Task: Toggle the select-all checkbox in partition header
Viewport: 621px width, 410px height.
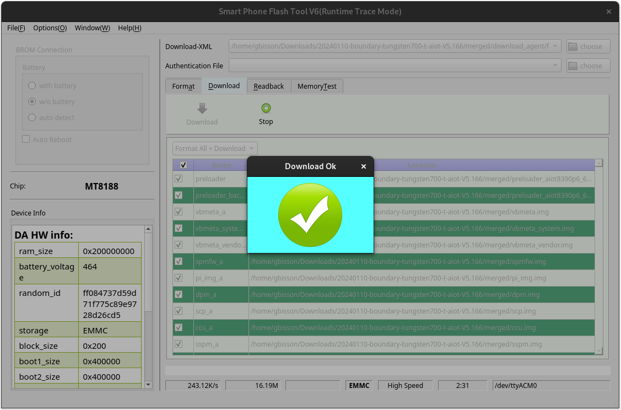Action: click(x=183, y=164)
